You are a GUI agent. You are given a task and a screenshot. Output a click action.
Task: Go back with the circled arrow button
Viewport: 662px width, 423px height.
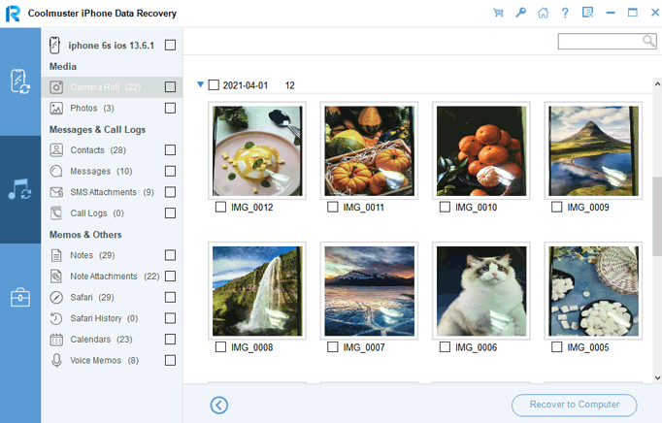(219, 405)
